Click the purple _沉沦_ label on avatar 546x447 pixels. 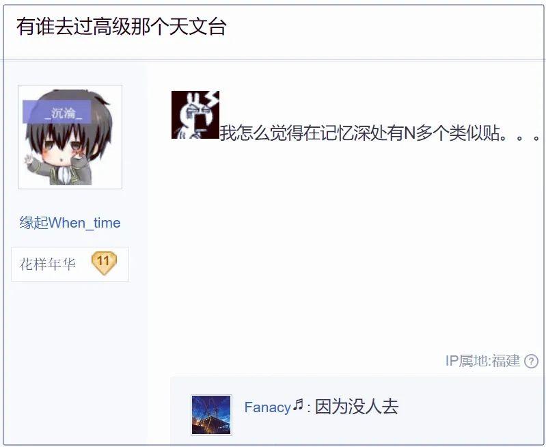(x=57, y=112)
